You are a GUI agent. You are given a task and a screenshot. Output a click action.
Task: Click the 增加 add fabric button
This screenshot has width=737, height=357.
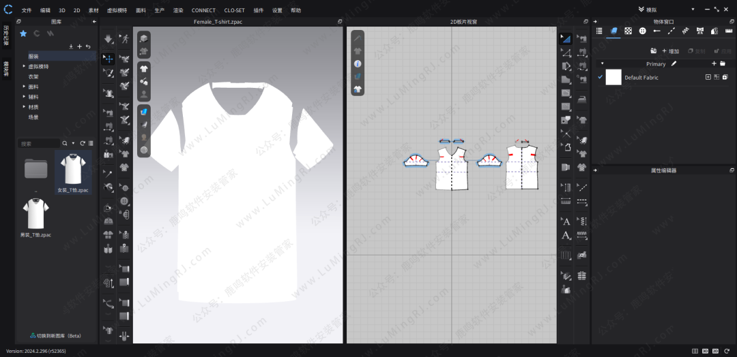[x=669, y=51]
